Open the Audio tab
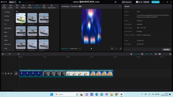 pyautogui.click(x=11, y=6)
